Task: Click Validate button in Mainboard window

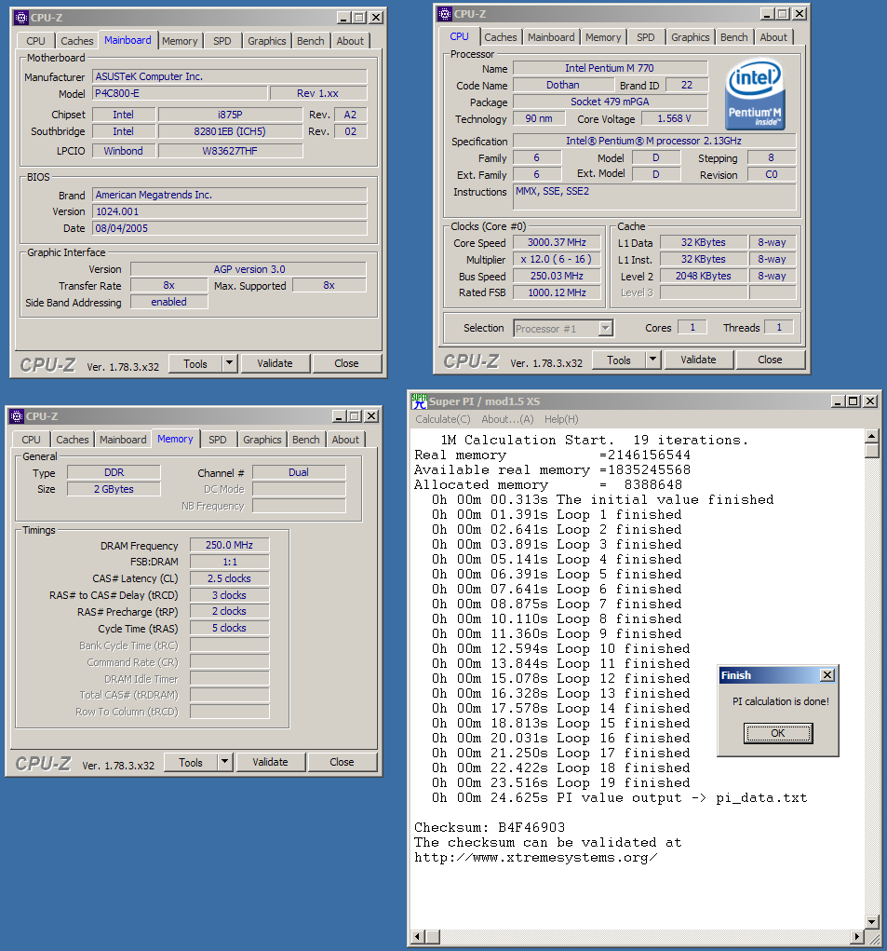Action: (x=276, y=363)
